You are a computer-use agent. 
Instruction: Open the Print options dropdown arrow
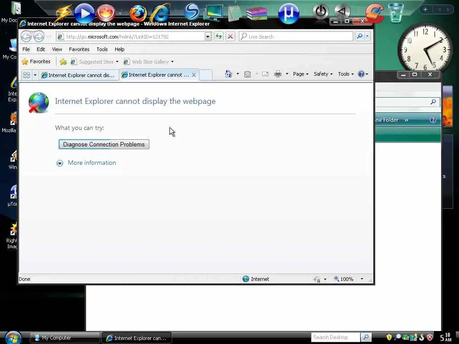coord(287,74)
